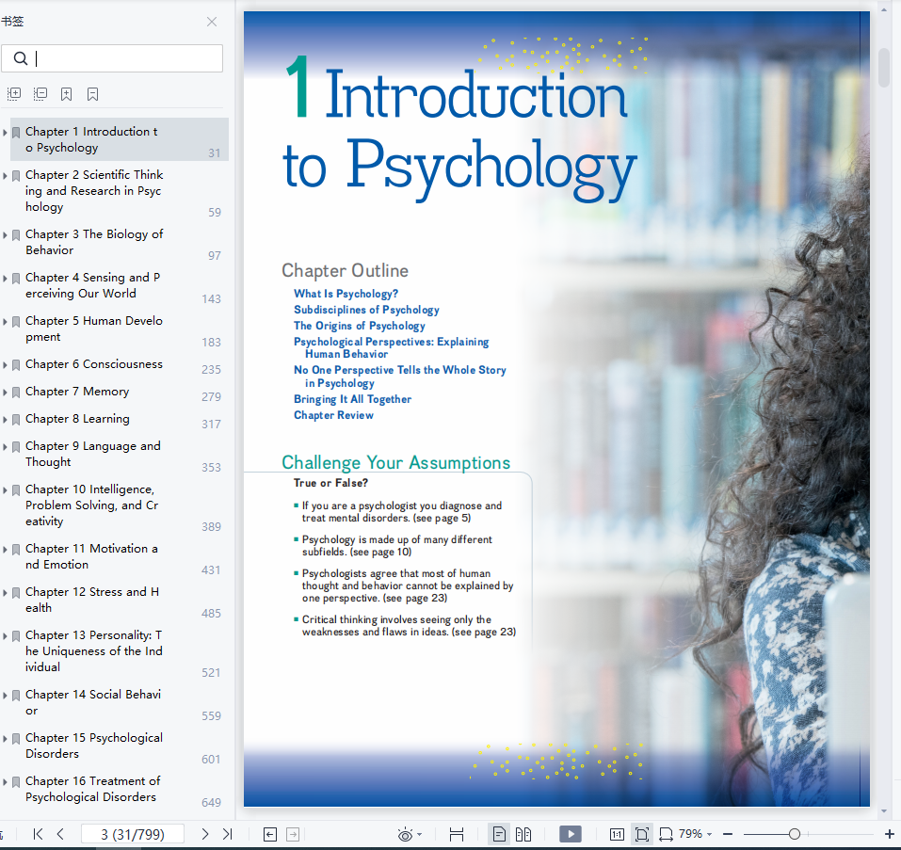Viewport: 901px width, 850px height.
Task: Click the zoom in plus button
Action: [890, 834]
